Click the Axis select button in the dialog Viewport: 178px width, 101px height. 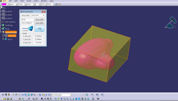click(x=40, y=23)
